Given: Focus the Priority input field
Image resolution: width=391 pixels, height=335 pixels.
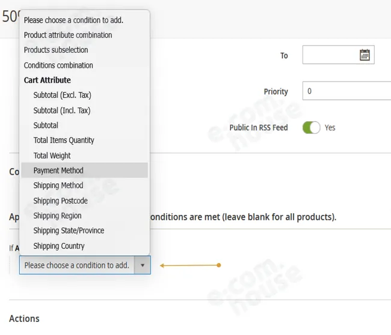Looking at the screenshot, I should point(346,91).
